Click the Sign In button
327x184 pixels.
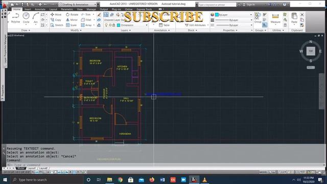click(x=249, y=5)
